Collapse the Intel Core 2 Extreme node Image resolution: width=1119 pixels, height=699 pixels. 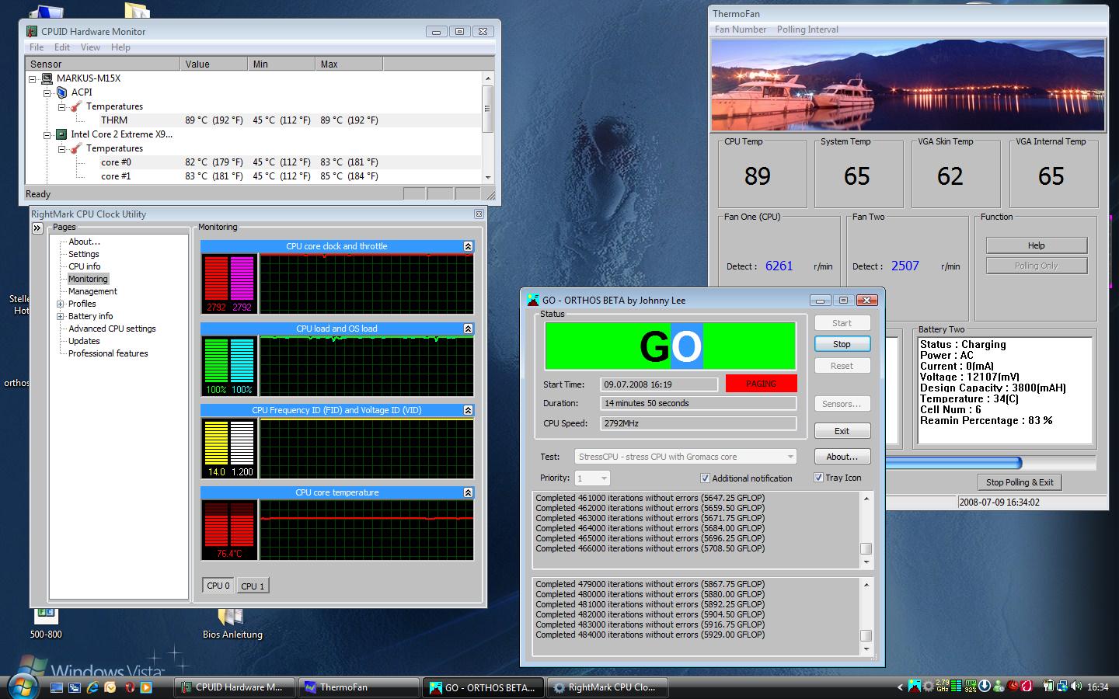[x=47, y=134]
